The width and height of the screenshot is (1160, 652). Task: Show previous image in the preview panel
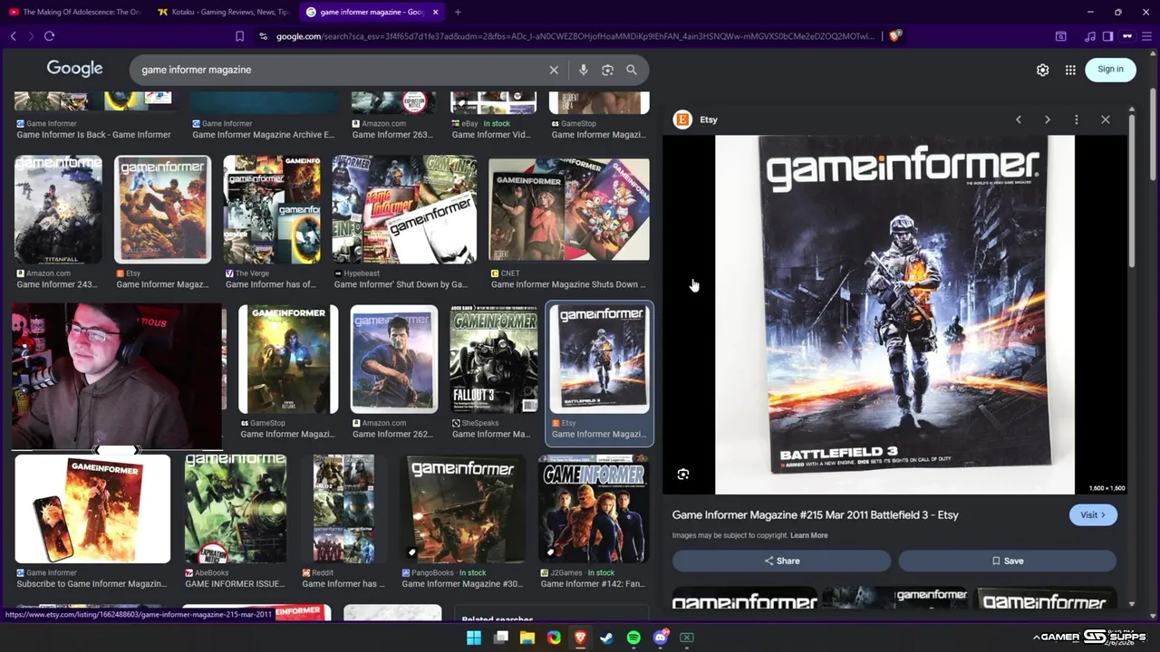1019,120
